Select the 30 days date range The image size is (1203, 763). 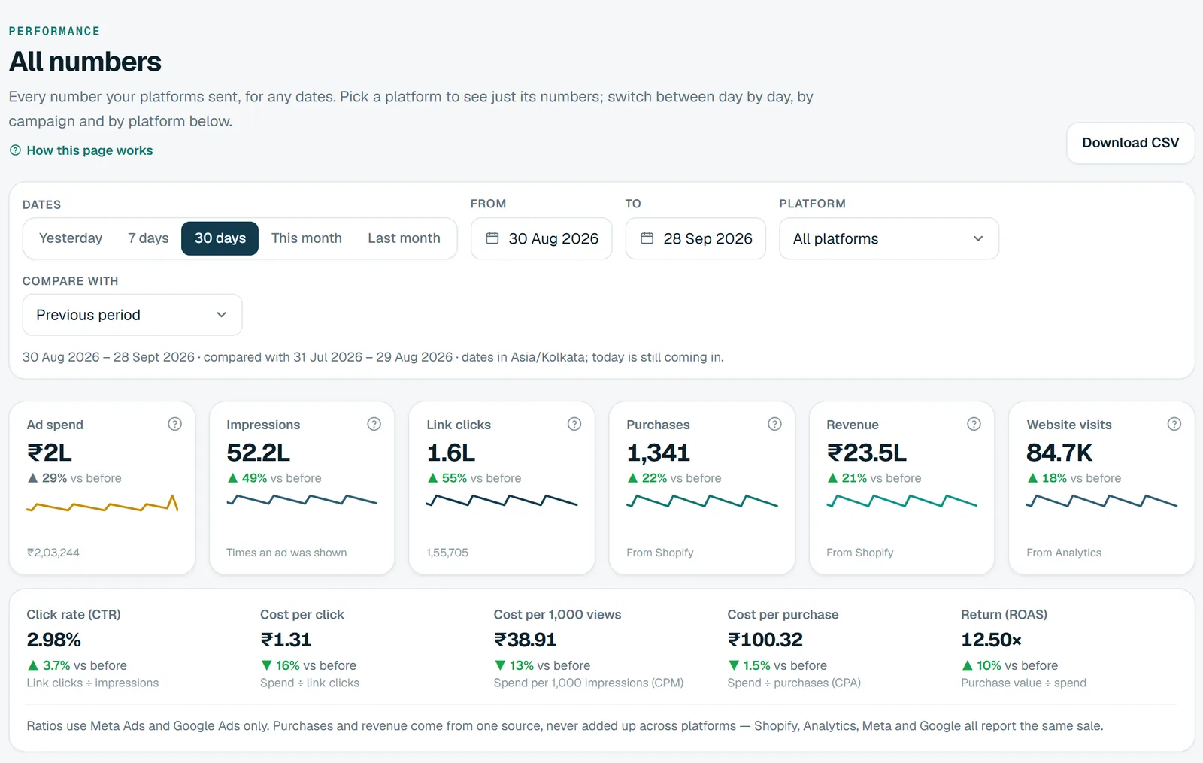point(220,238)
